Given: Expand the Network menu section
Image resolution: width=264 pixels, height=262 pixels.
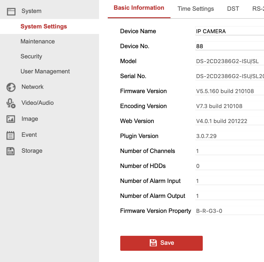Looking at the screenshot, I should [32, 87].
